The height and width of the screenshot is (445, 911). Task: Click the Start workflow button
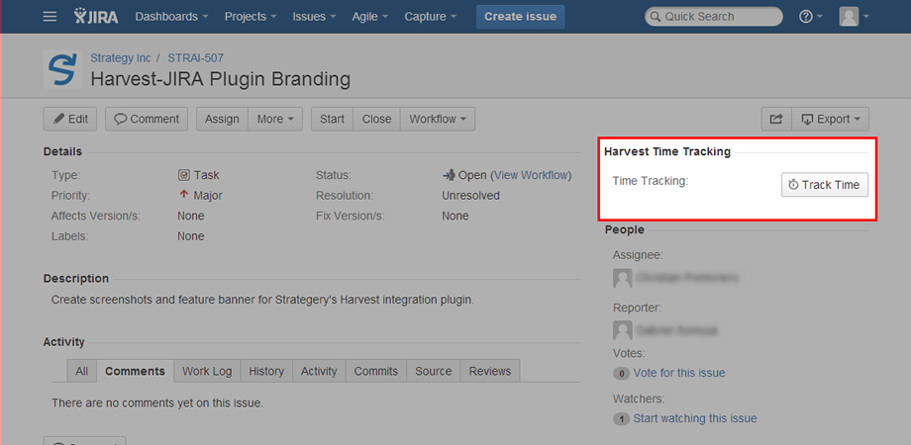click(x=332, y=119)
